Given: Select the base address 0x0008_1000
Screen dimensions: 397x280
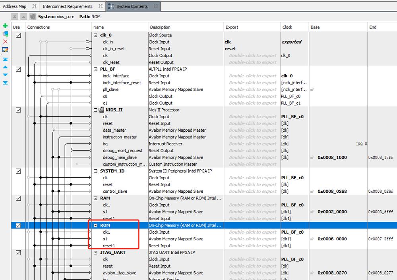Looking at the screenshot, I should [332, 157].
